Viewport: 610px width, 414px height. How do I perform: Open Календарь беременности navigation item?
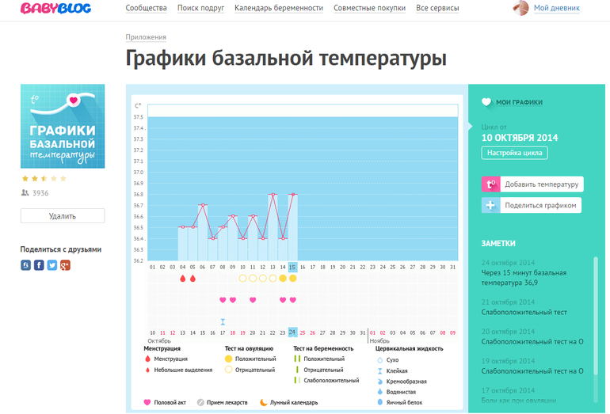tap(279, 8)
